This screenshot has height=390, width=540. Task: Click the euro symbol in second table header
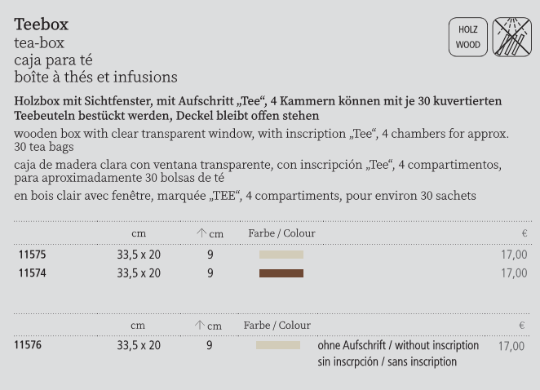(521, 326)
